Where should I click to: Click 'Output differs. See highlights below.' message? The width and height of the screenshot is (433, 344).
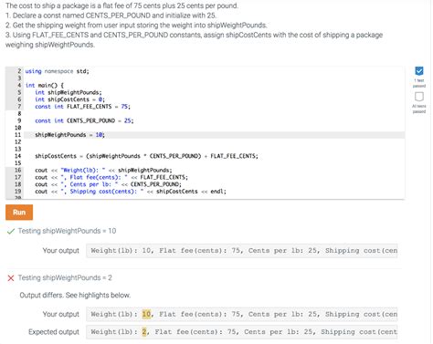point(75,295)
